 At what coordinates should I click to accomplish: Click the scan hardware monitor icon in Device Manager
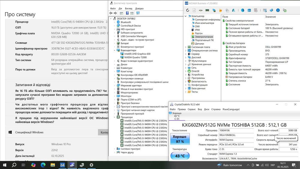coord(138,13)
